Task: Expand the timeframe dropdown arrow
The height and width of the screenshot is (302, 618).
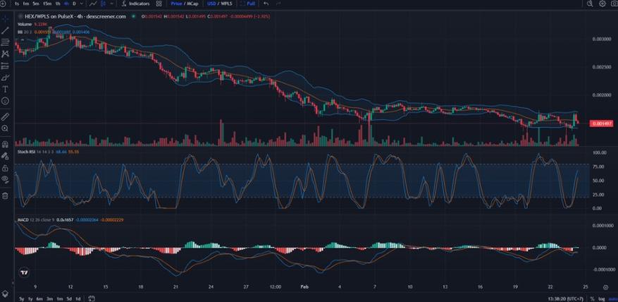Action: 82,4
